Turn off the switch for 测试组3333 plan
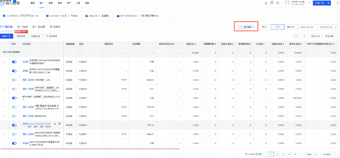 pyautogui.click(x=14, y=116)
